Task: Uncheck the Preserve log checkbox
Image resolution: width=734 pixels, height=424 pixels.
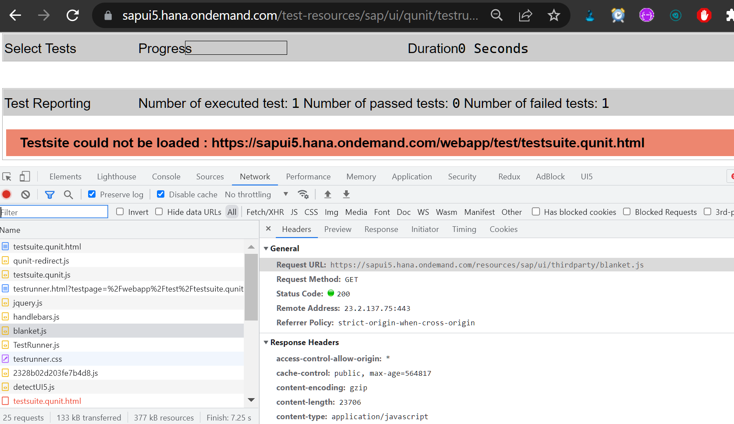Action: point(92,194)
